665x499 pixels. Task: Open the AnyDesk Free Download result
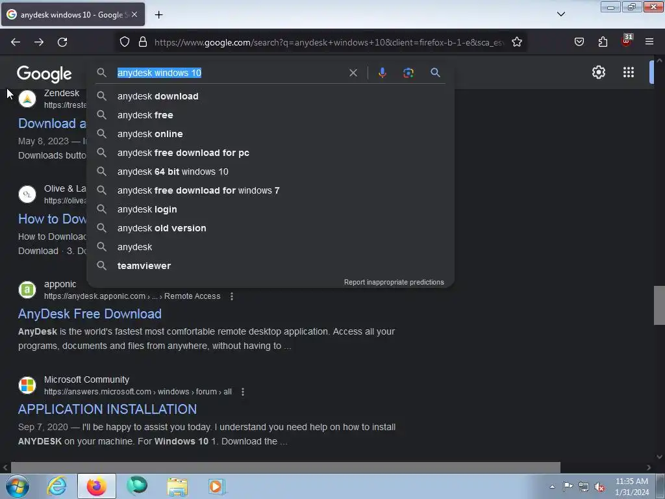coord(90,314)
